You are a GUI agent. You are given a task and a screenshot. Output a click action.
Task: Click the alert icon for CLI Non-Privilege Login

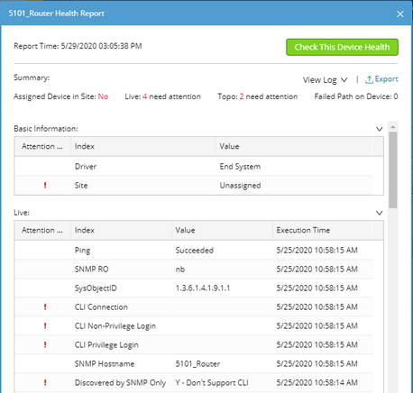click(x=45, y=325)
